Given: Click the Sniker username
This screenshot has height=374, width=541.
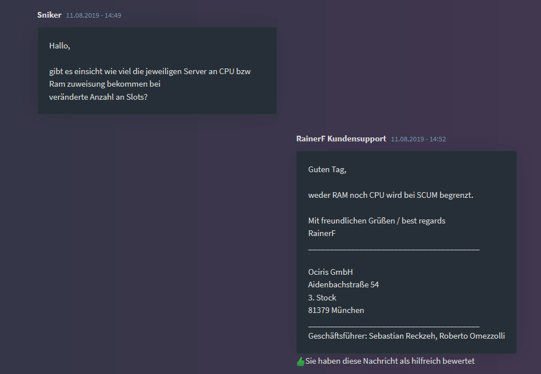Looking at the screenshot, I should pyautogui.click(x=49, y=15).
